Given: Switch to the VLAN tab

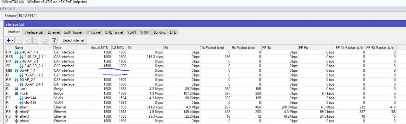Looking at the screenshot, I should click(132, 32).
